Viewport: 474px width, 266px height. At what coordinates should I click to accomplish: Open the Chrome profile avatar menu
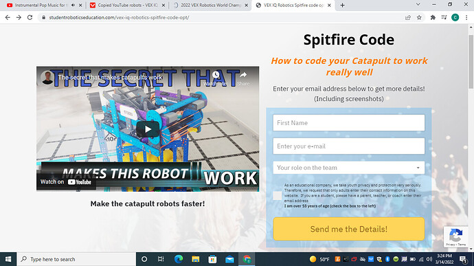(x=455, y=18)
